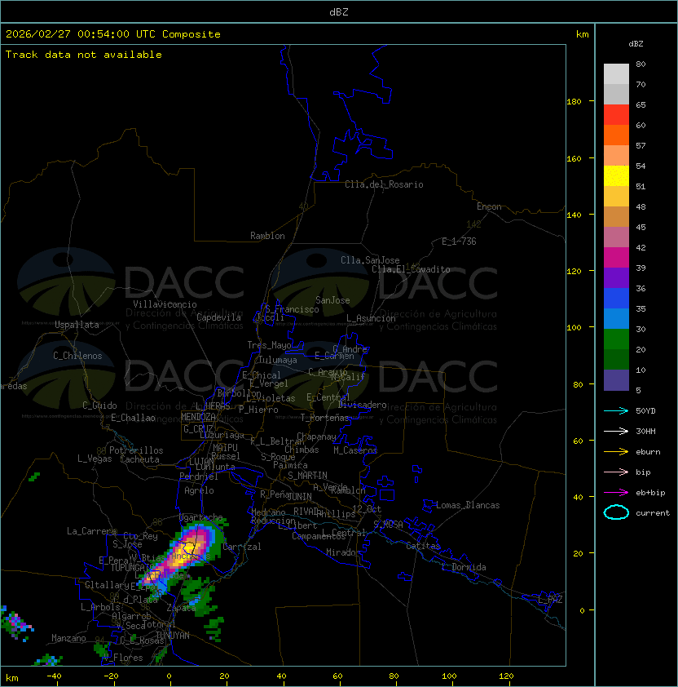
Task: Click the 'Carrizal' map label
Action: (242, 547)
